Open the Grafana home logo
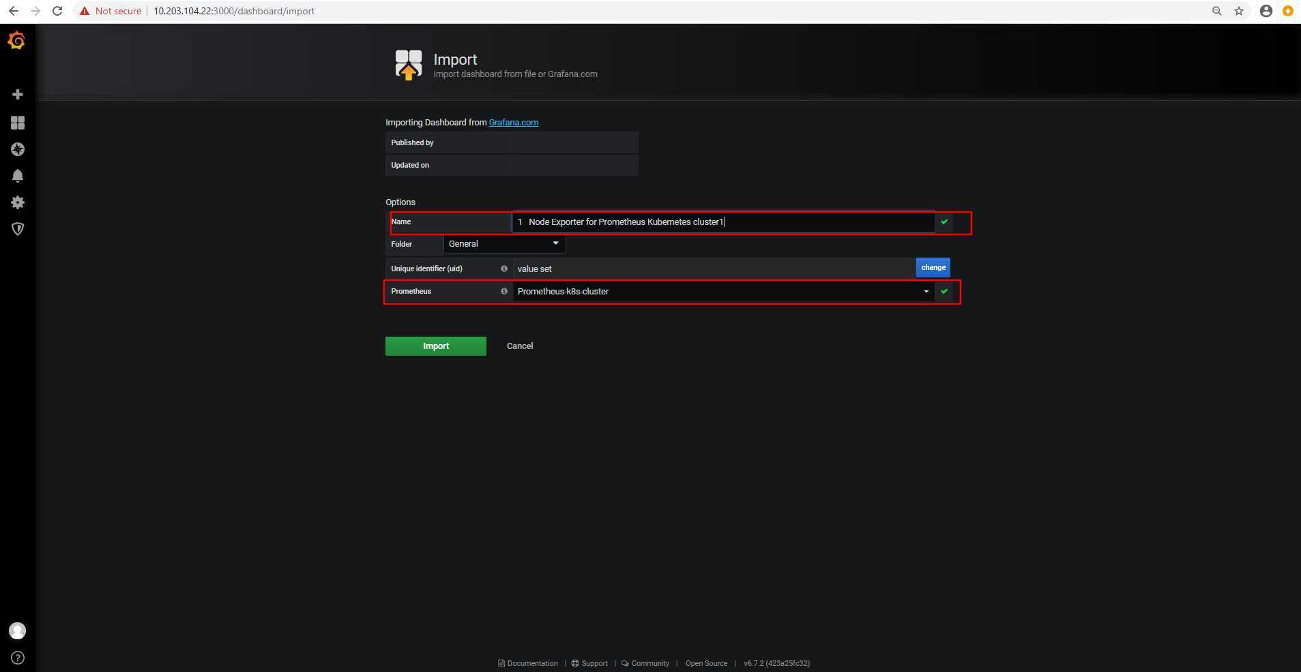The width and height of the screenshot is (1301, 672). pyautogui.click(x=17, y=41)
